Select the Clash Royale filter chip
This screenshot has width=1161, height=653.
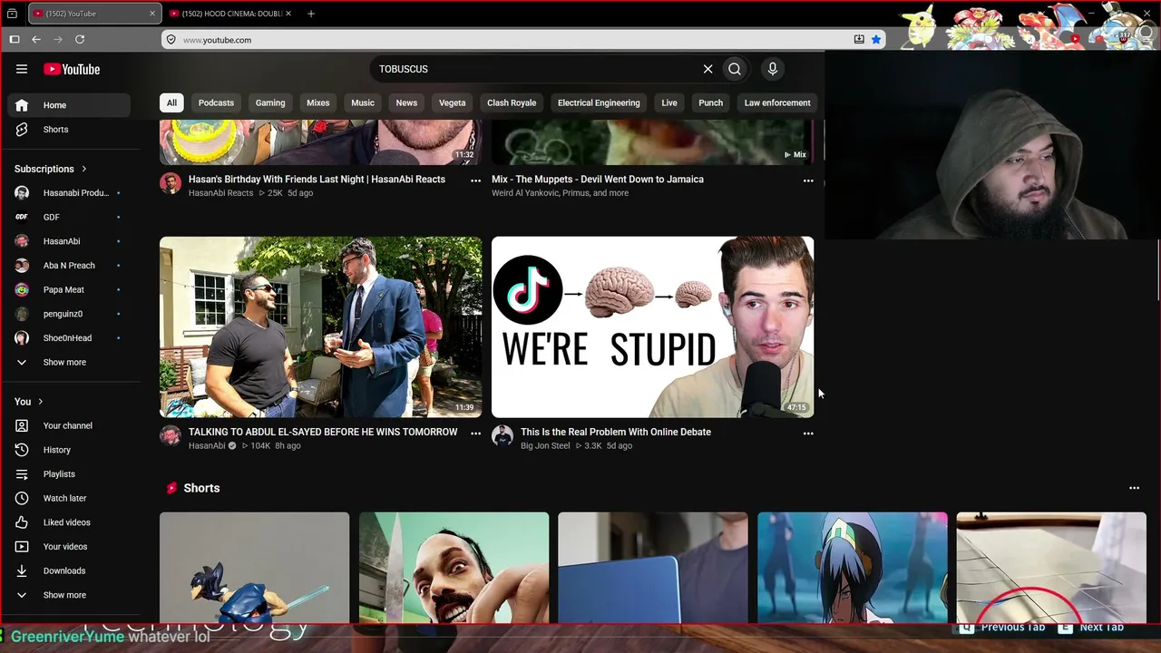coord(512,102)
